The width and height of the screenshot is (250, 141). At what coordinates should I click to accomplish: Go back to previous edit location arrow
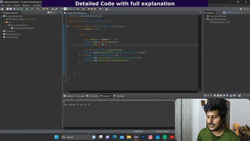coord(89,9)
